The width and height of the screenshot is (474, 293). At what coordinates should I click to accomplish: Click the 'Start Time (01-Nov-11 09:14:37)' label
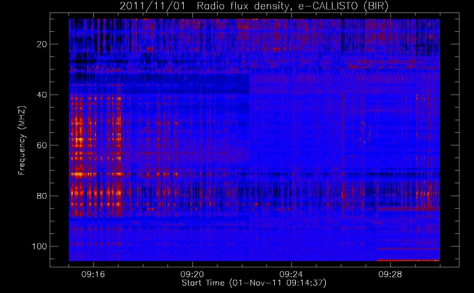pyautogui.click(x=254, y=283)
